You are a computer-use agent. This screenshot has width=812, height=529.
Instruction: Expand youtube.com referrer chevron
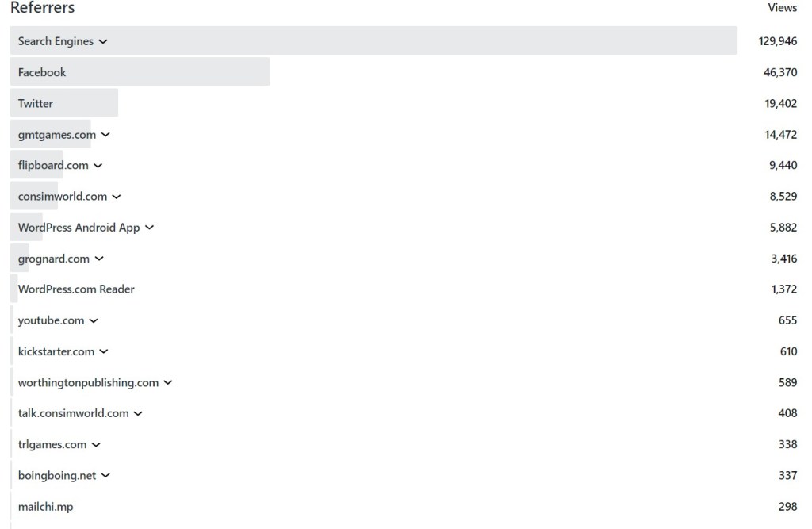(94, 321)
